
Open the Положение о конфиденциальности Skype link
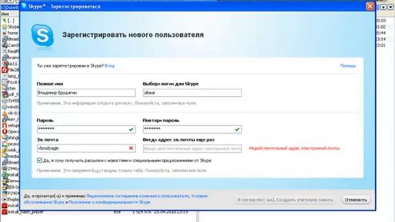pyautogui.click(x=110, y=202)
